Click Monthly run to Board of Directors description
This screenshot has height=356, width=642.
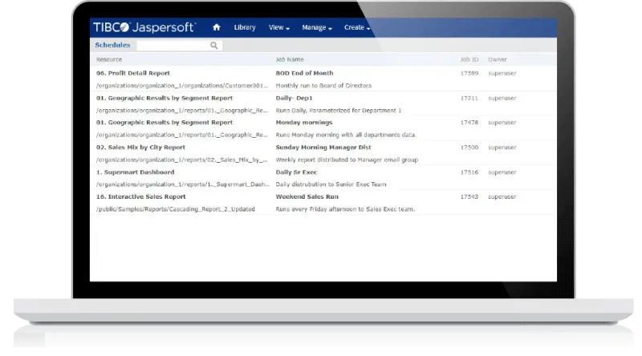[323, 86]
